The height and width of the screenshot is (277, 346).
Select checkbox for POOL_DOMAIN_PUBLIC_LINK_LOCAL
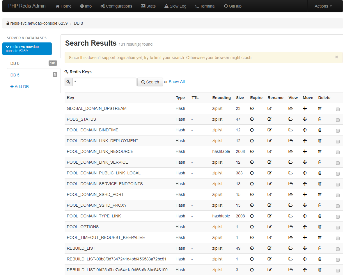coord(338,174)
